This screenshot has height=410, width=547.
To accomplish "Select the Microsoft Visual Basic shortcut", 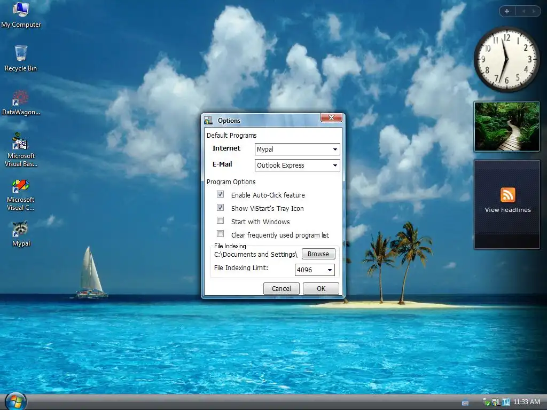I will 21,150.
